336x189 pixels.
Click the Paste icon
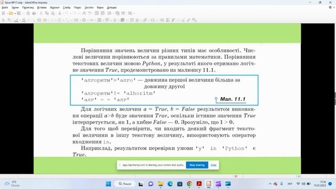[52, 13]
